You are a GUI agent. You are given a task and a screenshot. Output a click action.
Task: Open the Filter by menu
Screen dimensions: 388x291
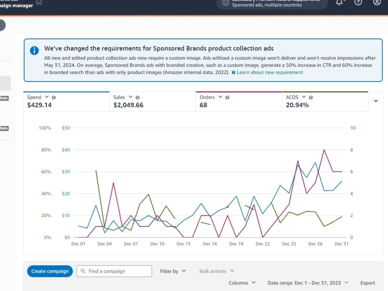tap(173, 271)
